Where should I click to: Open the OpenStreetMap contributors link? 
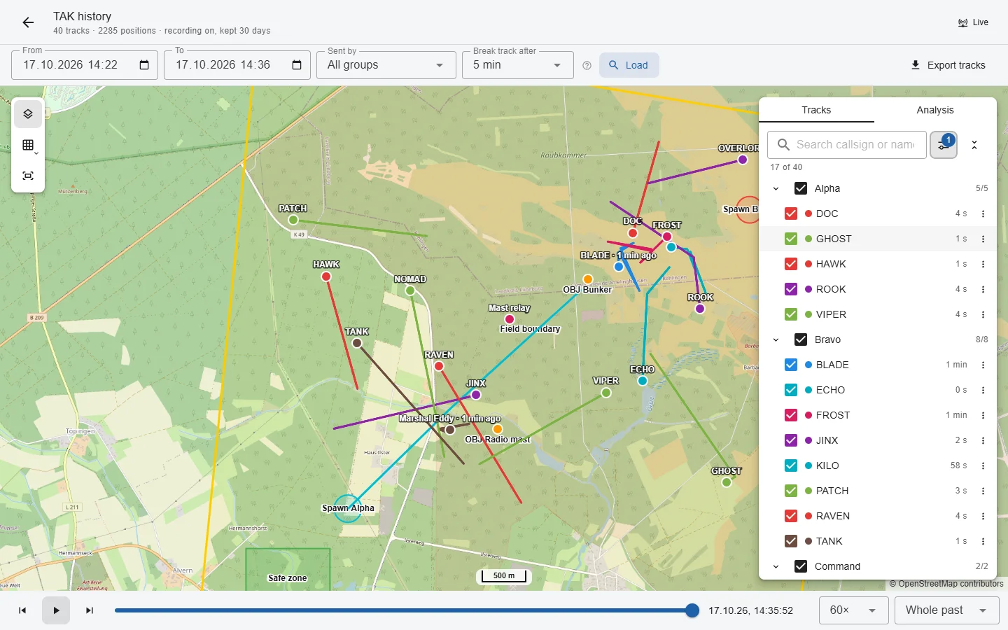click(x=951, y=584)
